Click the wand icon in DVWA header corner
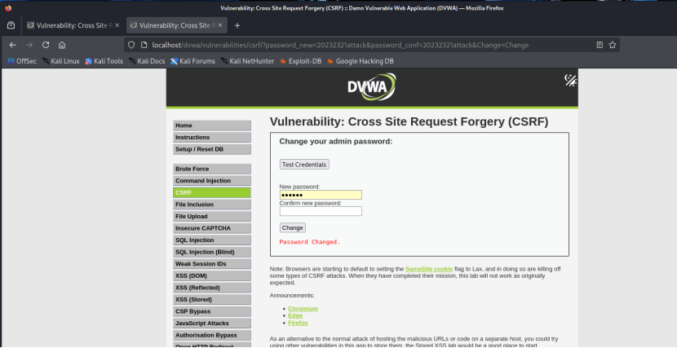This screenshot has width=677, height=348. [x=570, y=80]
